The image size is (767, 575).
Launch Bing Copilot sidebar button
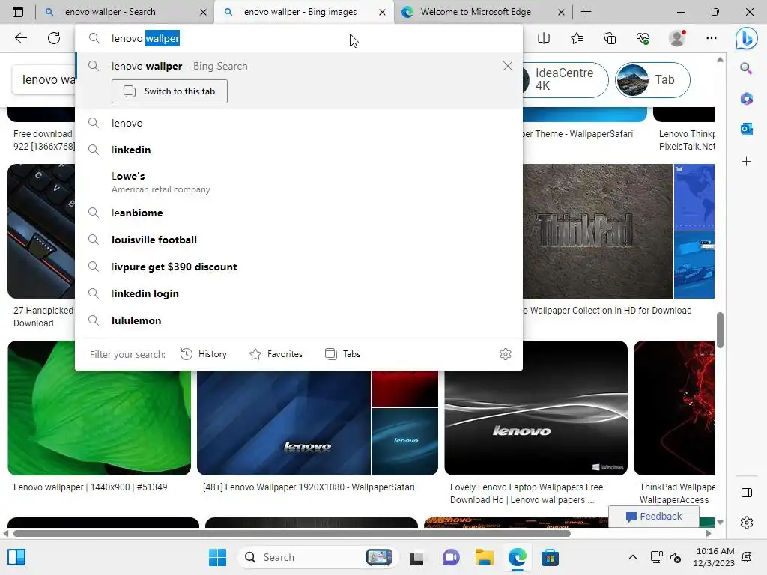coord(747,38)
